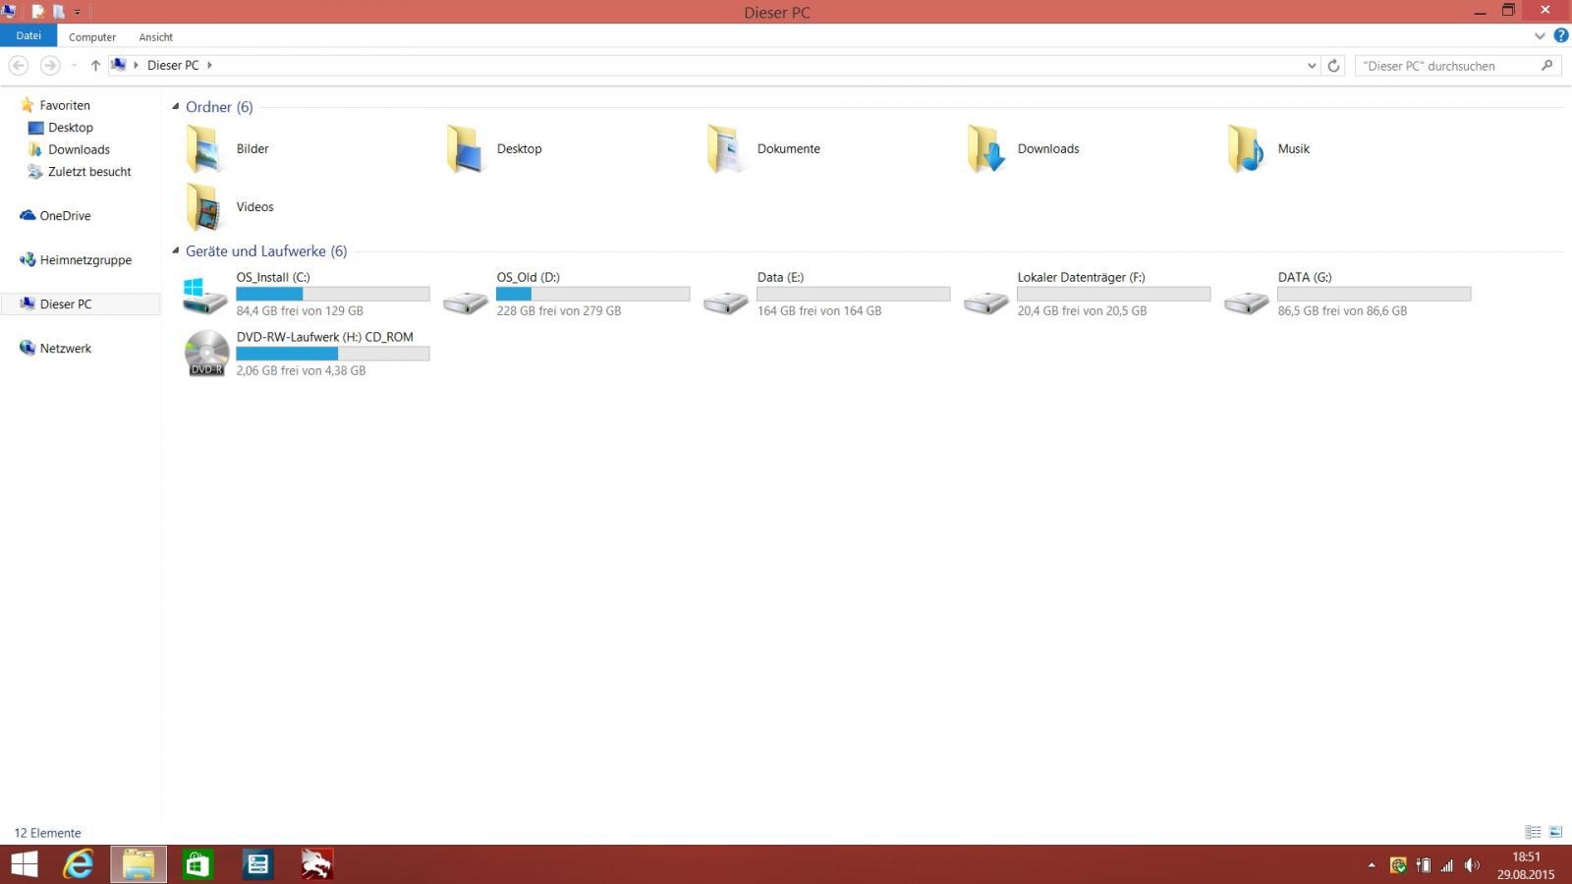The height and width of the screenshot is (884, 1572).
Task: Open the red dragon app in taskbar
Action: point(316,864)
